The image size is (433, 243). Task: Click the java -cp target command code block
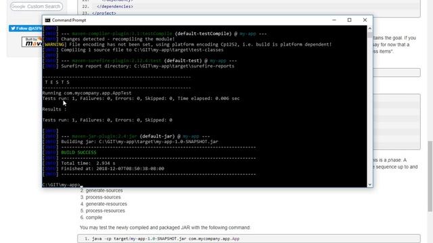click(x=249, y=238)
